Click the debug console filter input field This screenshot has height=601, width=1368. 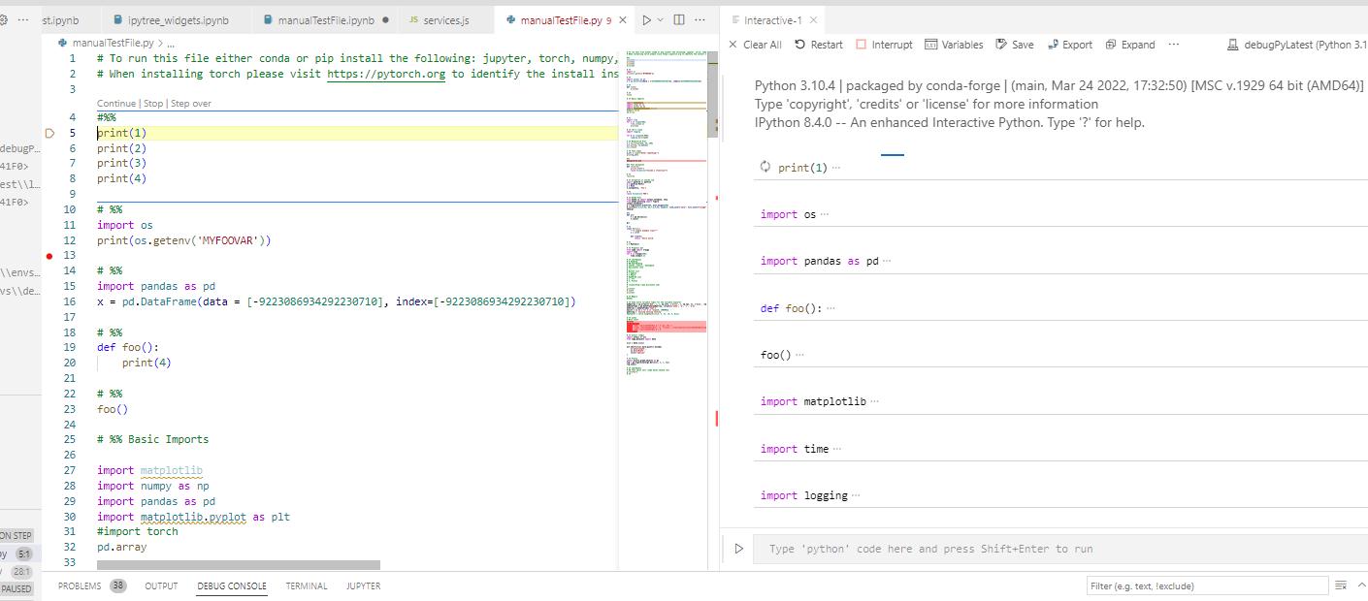[1207, 585]
